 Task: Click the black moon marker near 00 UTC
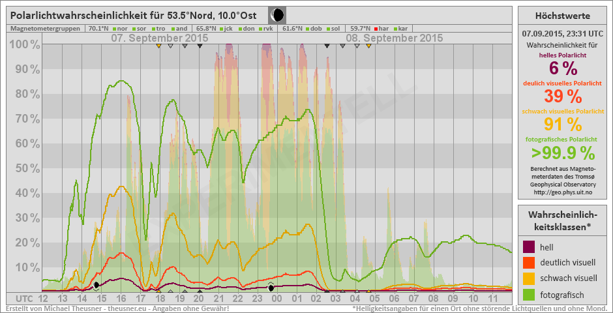271,288
